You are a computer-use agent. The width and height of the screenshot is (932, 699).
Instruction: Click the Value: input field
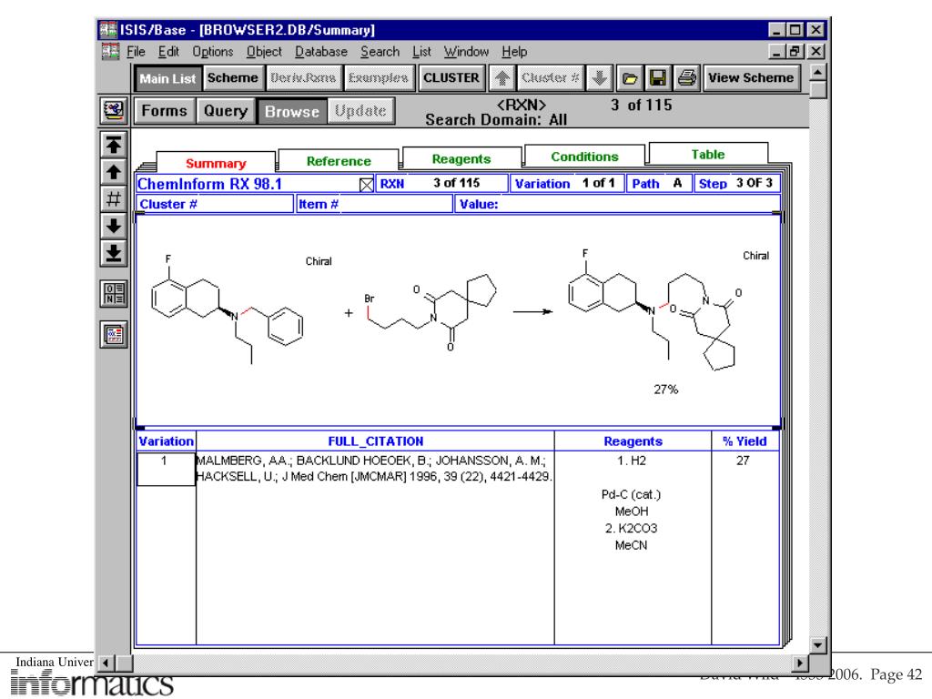618,204
